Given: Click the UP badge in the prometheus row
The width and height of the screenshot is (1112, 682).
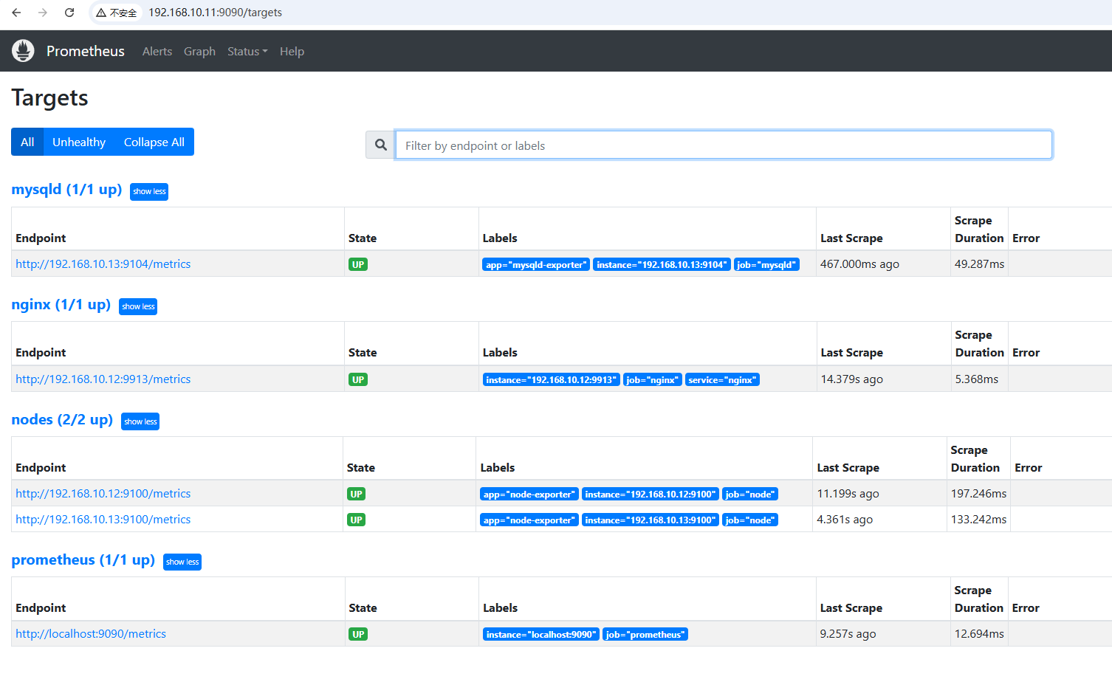Looking at the screenshot, I should [x=358, y=634].
